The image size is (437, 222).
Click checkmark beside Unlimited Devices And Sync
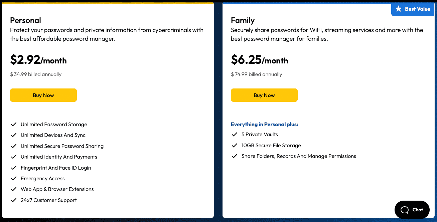(14, 135)
